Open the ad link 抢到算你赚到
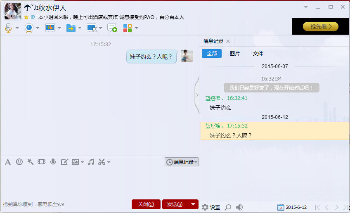This screenshot has height=213, width=350. coord(33,204)
